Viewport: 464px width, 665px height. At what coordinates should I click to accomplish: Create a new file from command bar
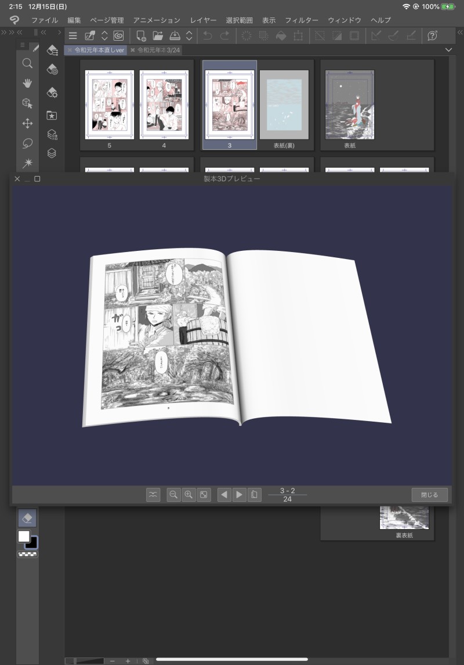[x=141, y=36]
